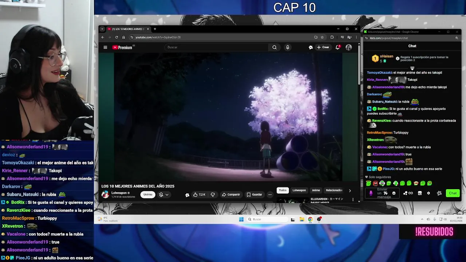Select the Lolweapon filter chip

pyautogui.click(x=299, y=190)
